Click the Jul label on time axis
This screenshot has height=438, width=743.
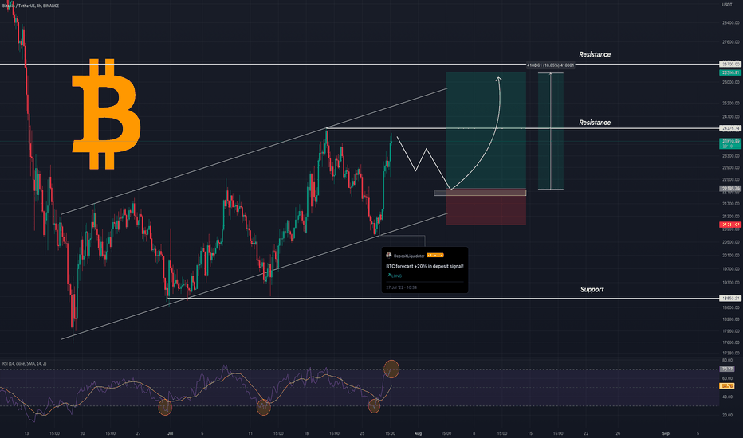coord(170,433)
